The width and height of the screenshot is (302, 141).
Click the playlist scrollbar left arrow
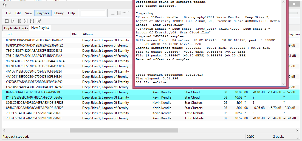click(4, 130)
